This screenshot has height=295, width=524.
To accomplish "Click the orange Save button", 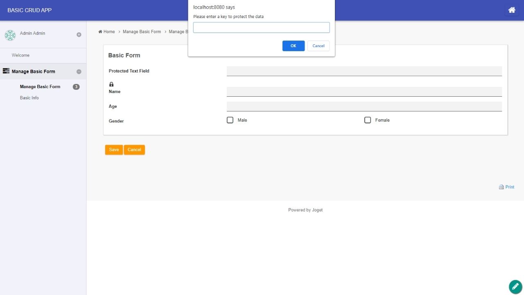I will click(x=114, y=150).
